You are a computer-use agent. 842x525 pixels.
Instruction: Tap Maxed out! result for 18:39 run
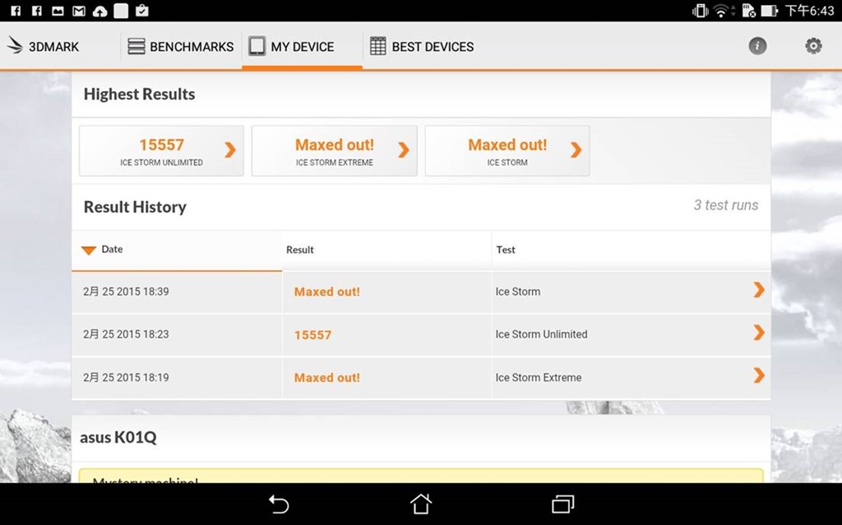coord(327,292)
